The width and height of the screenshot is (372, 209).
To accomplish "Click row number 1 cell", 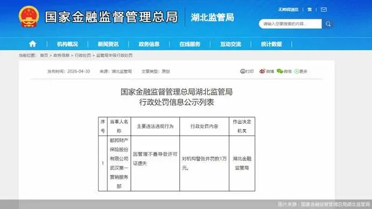I will [x=103, y=163].
